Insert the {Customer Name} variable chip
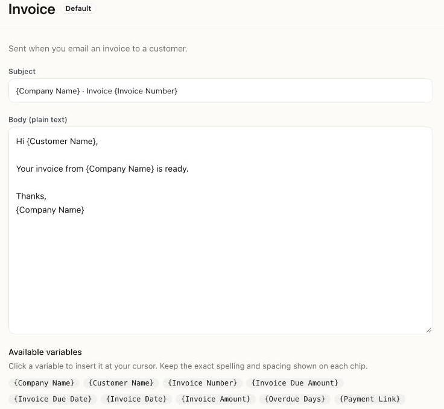The width and height of the screenshot is (444, 409). [x=121, y=383]
